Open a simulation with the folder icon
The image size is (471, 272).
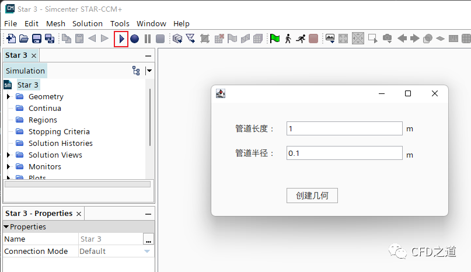tap(24, 39)
